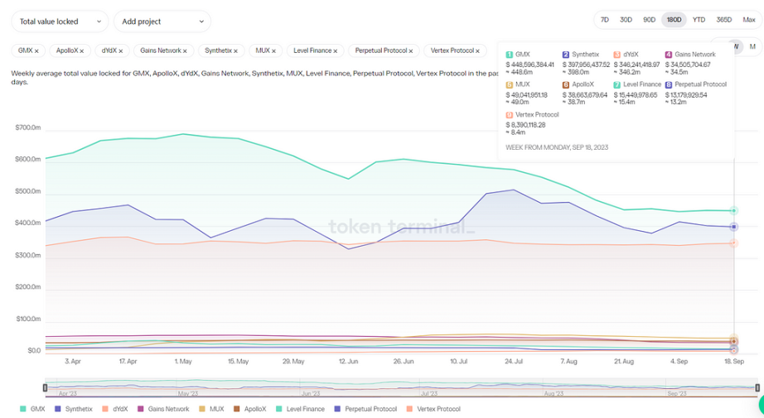Select the 180D time range

tap(674, 20)
